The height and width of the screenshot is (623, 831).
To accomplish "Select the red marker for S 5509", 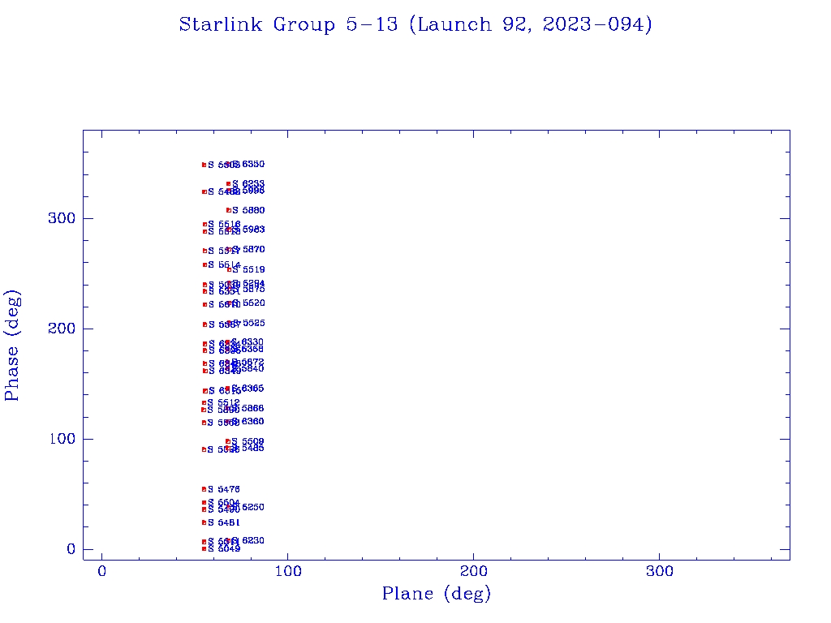I will (228, 441).
